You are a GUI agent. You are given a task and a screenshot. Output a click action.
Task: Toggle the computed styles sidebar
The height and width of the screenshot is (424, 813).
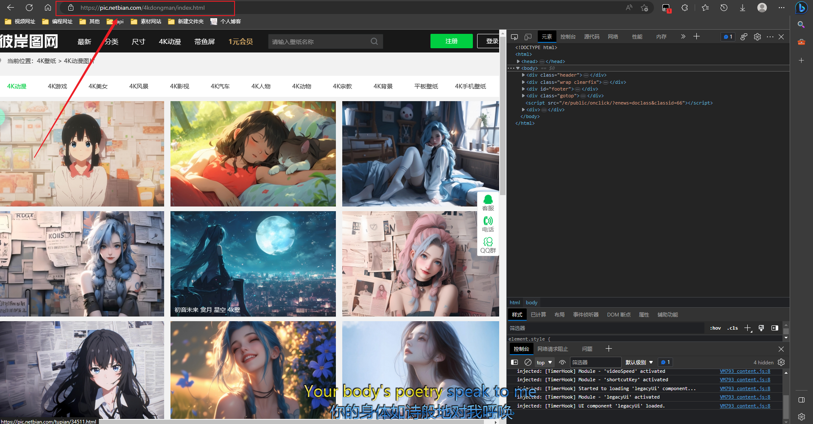pyautogui.click(x=775, y=328)
